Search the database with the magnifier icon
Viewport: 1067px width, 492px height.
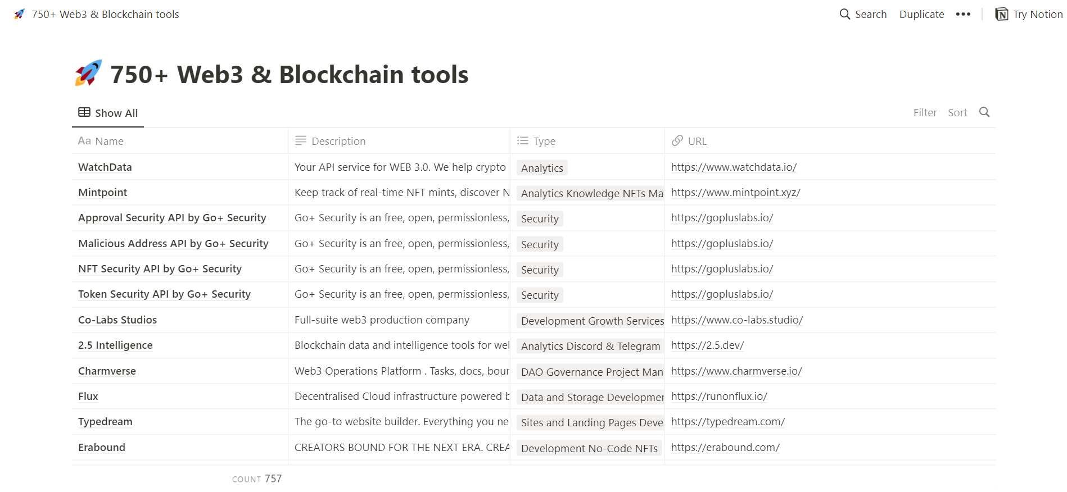tap(984, 112)
